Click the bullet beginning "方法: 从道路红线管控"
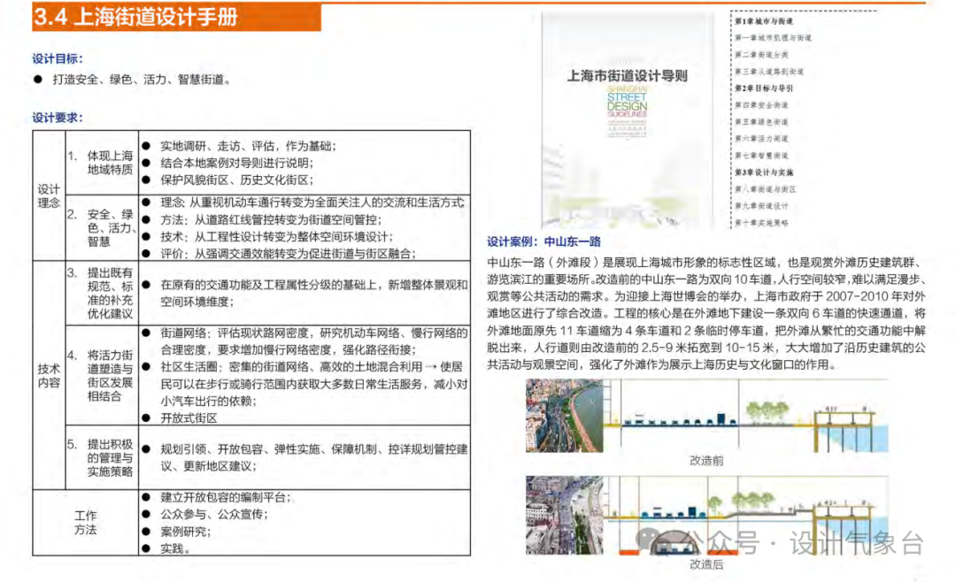956x582 pixels. point(271,219)
